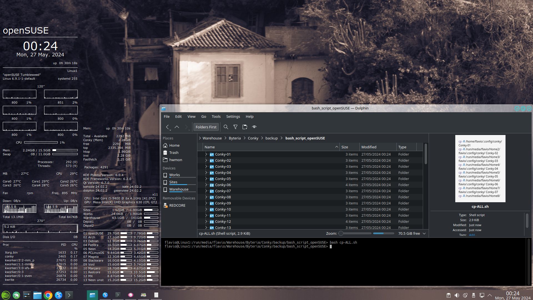Open the system settings sliders icon
Viewport: 533px width, 300px height.
[x=27, y=295]
